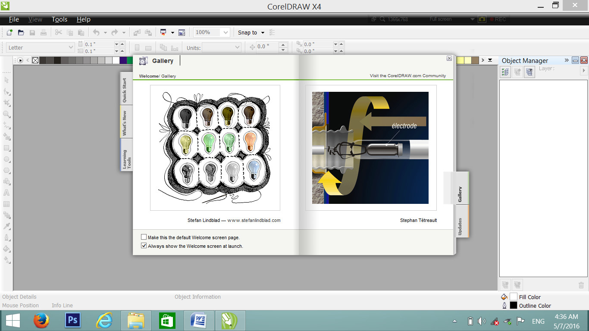This screenshot has width=589, height=331.
Task: Uncheck Always show the Welcome screen at launch
Action: point(144,246)
